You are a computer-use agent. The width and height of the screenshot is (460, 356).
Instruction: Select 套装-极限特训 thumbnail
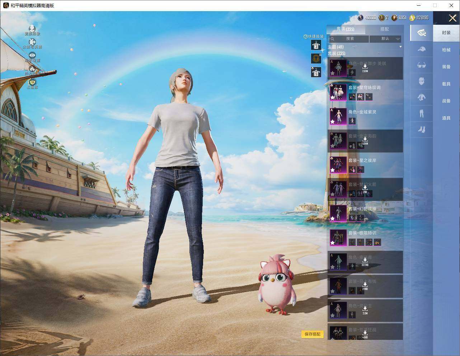tap(338, 238)
